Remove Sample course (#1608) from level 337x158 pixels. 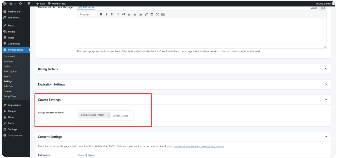[x=109, y=115]
